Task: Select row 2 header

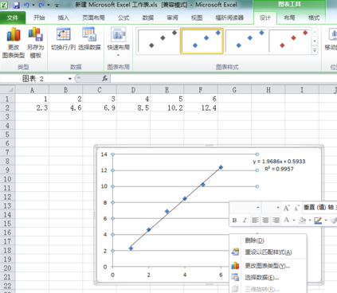Action: coord(7,107)
